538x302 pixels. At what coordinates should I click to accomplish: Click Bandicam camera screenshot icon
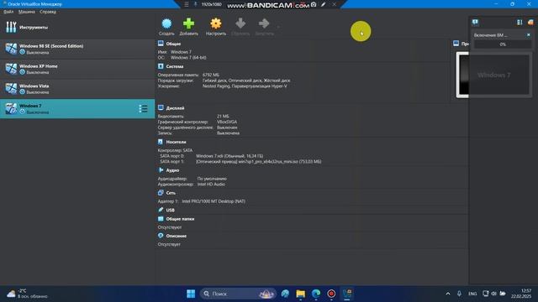tap(314, 4)
